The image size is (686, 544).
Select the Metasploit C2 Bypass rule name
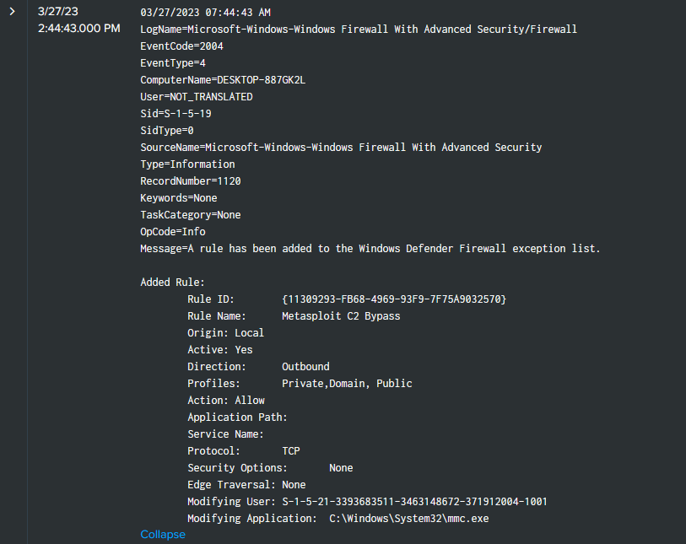(x=341, y=316)
